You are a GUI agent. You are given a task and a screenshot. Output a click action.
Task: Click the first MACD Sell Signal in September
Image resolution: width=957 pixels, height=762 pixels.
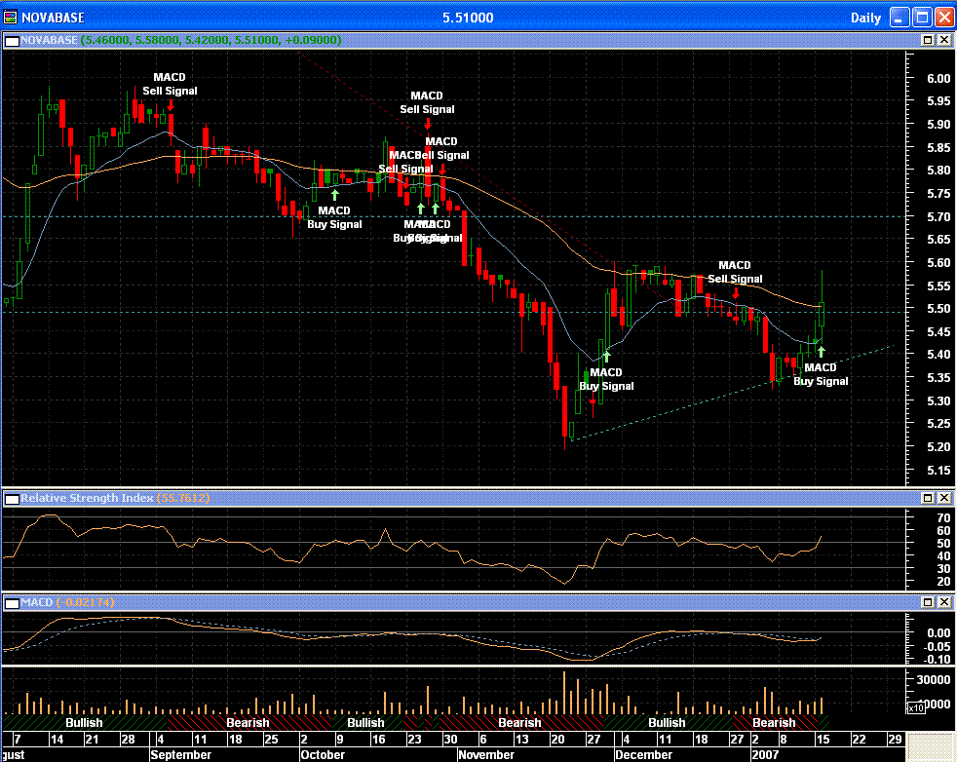click(x=170, y=84)
